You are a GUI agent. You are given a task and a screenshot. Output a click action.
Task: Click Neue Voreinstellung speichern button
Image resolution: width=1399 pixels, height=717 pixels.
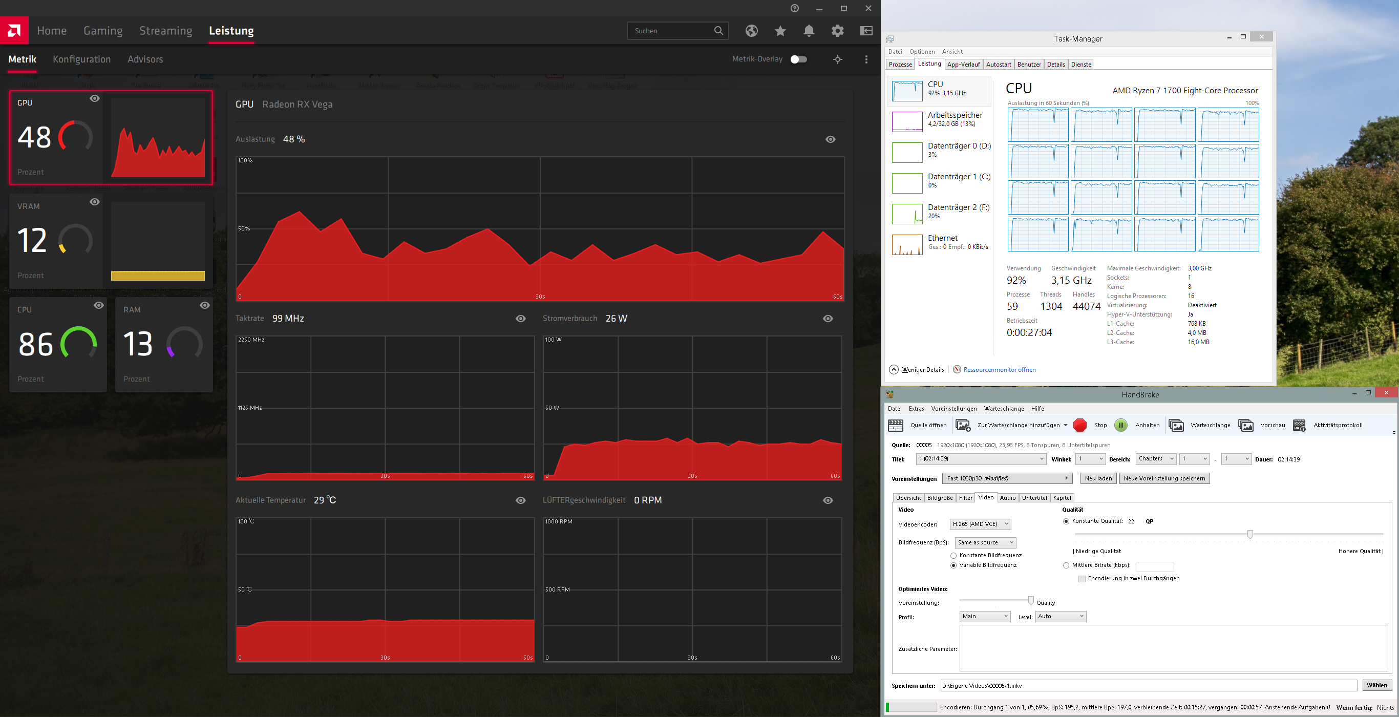[x=1164, y=478]
